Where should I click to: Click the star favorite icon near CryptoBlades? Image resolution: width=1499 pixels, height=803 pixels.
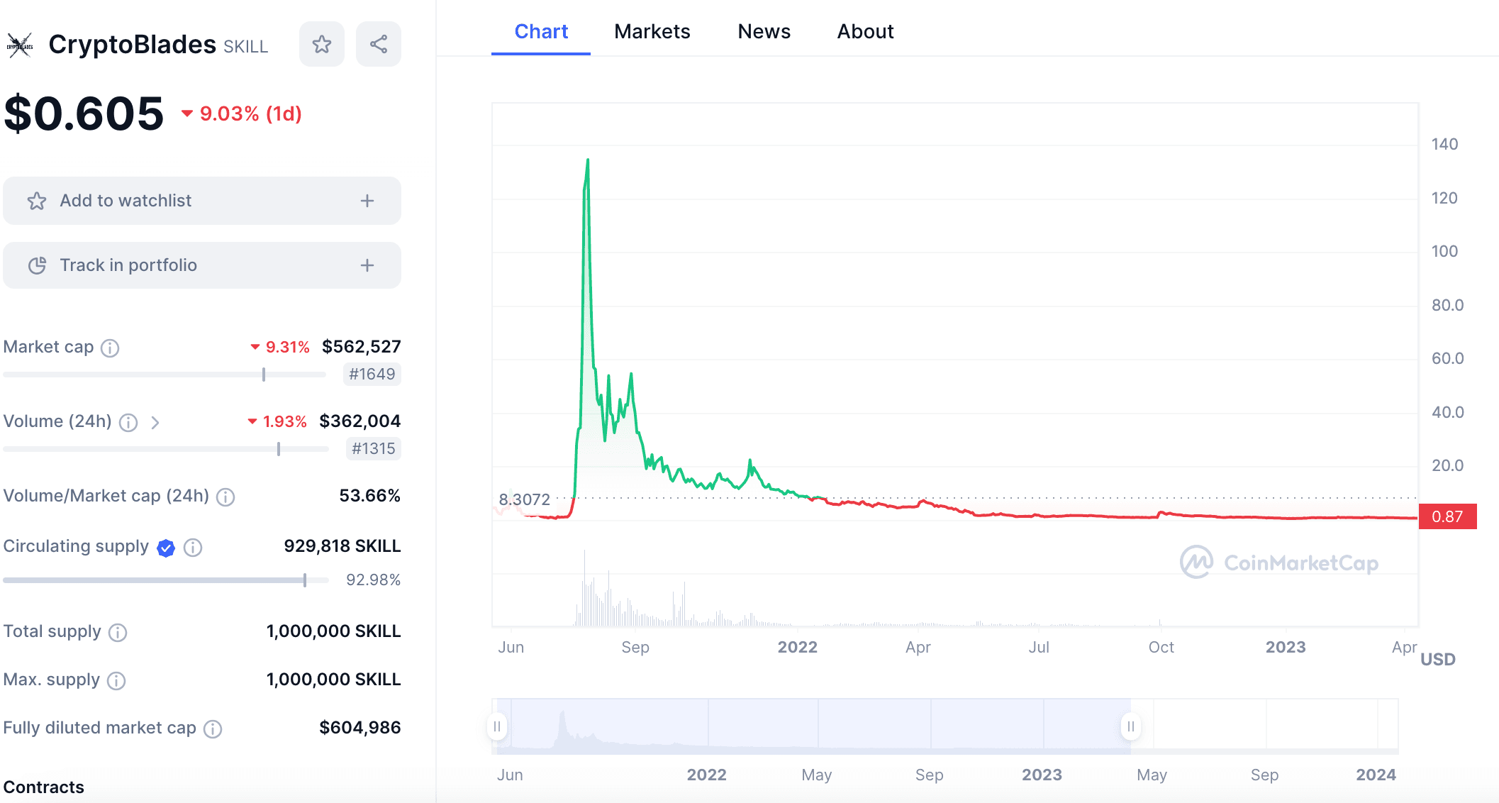click(322, 44)
